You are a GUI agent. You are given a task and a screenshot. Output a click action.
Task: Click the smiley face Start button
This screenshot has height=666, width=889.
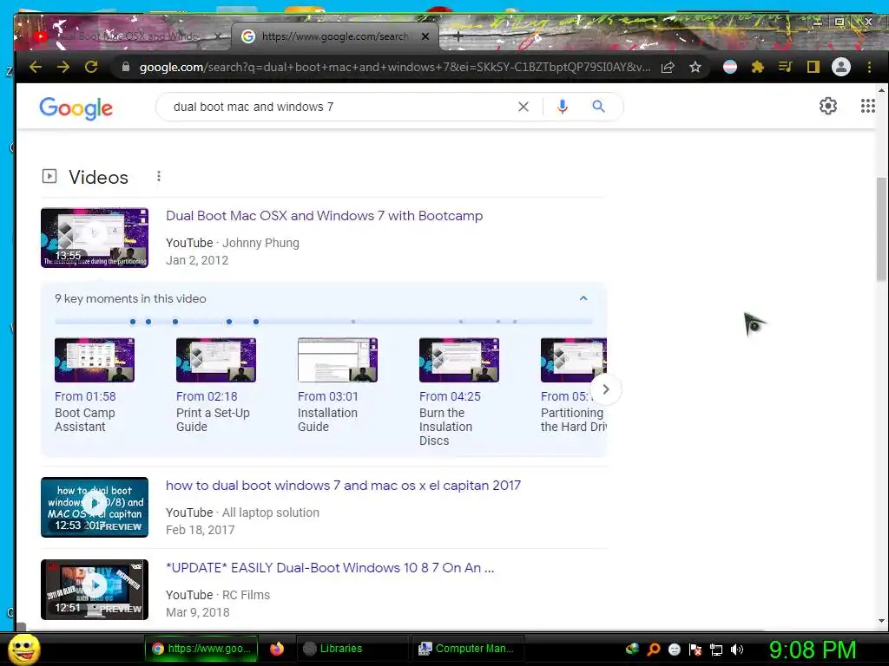click(24, 649)
